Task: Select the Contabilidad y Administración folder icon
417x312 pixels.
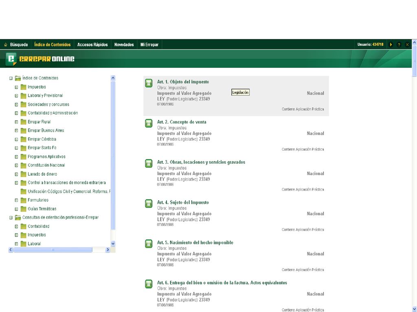Action: click(23, 113)
